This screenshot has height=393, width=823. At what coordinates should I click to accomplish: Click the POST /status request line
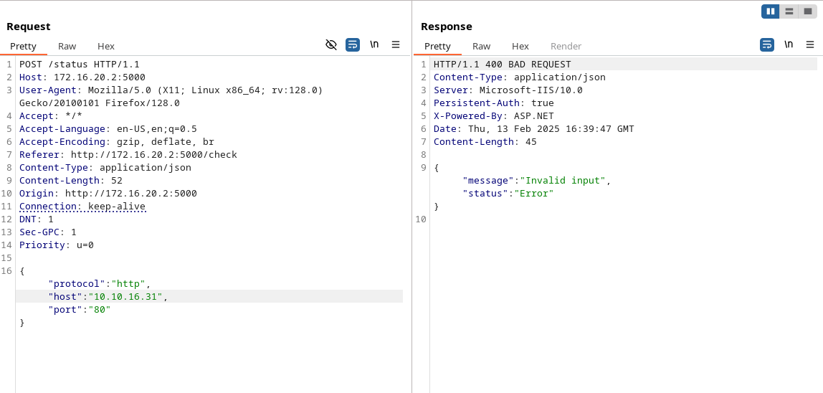tap(79, 65)
